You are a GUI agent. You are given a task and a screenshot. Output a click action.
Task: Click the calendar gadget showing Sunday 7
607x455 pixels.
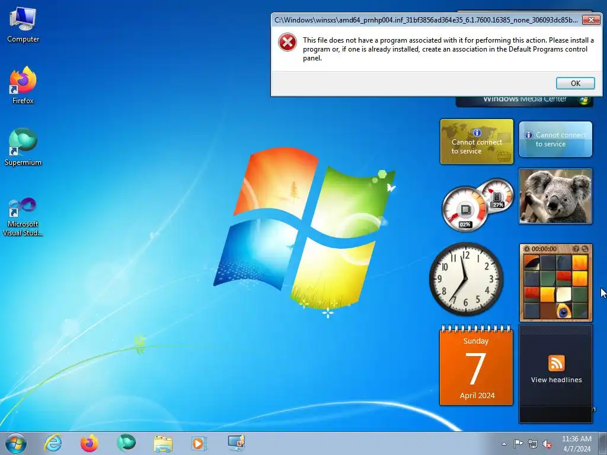[x=476, y=365]
